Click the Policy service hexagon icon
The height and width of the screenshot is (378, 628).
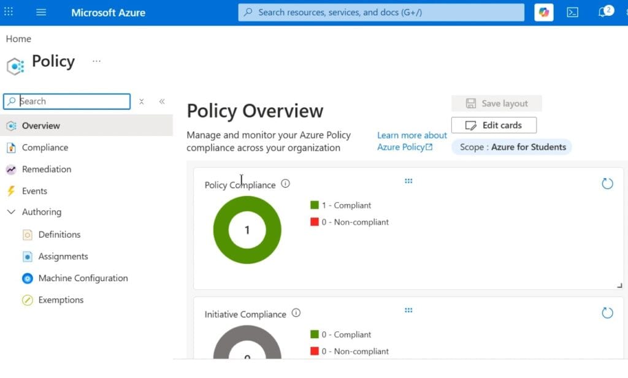[x=15, y=66]
